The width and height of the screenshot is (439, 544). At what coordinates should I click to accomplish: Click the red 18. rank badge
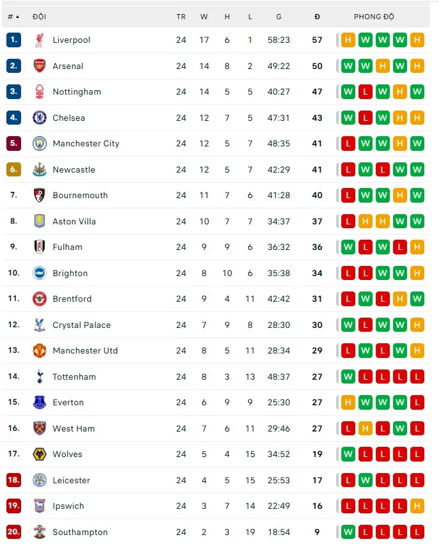tap(14, 480)
